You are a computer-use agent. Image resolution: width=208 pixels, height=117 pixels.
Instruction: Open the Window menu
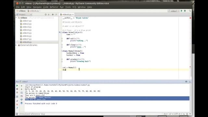[82, 7]
